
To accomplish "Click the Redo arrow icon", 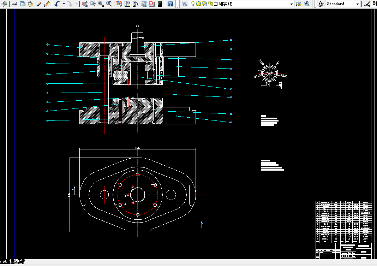I will [70, 4].
